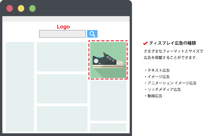Click the blue magnifier search button
Image resolution: width=206 pixels, height=136 pixels.
click(92, 34)
